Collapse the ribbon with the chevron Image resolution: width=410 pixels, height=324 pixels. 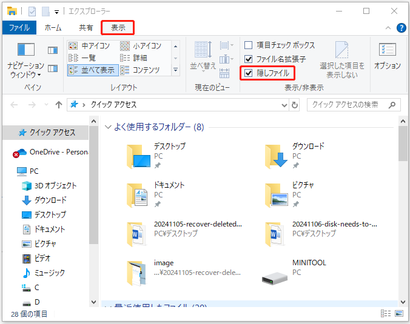tap(388, 28)
